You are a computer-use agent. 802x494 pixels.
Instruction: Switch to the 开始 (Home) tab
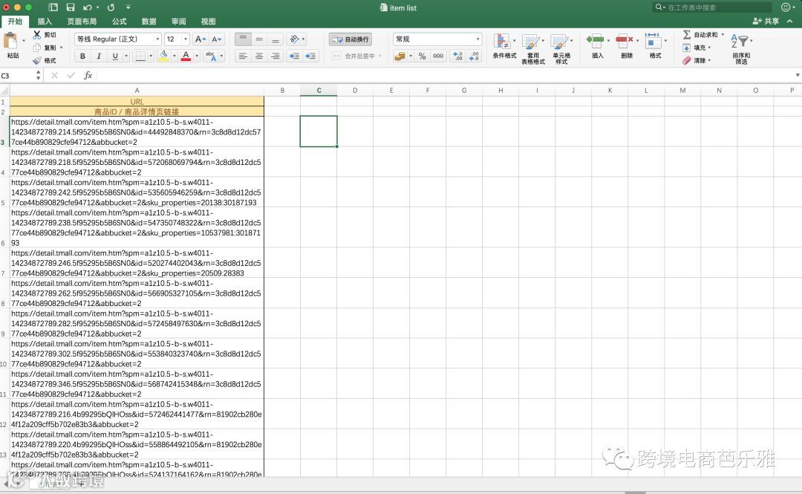15,21
